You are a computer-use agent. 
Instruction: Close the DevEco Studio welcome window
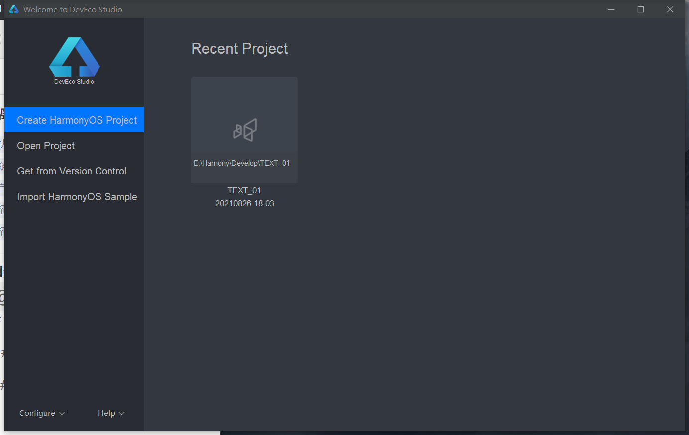pos(670,9)
